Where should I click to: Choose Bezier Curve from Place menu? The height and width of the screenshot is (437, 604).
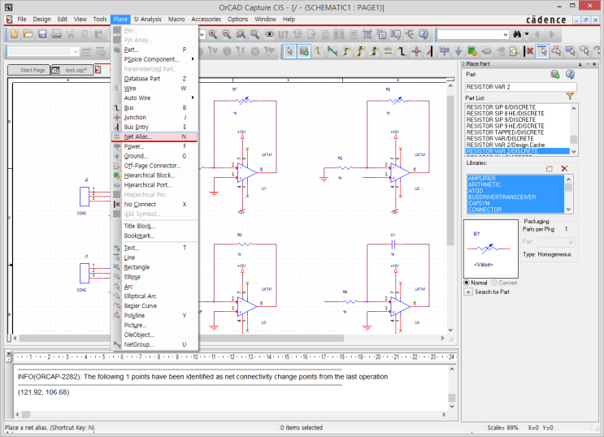(154, 305)
